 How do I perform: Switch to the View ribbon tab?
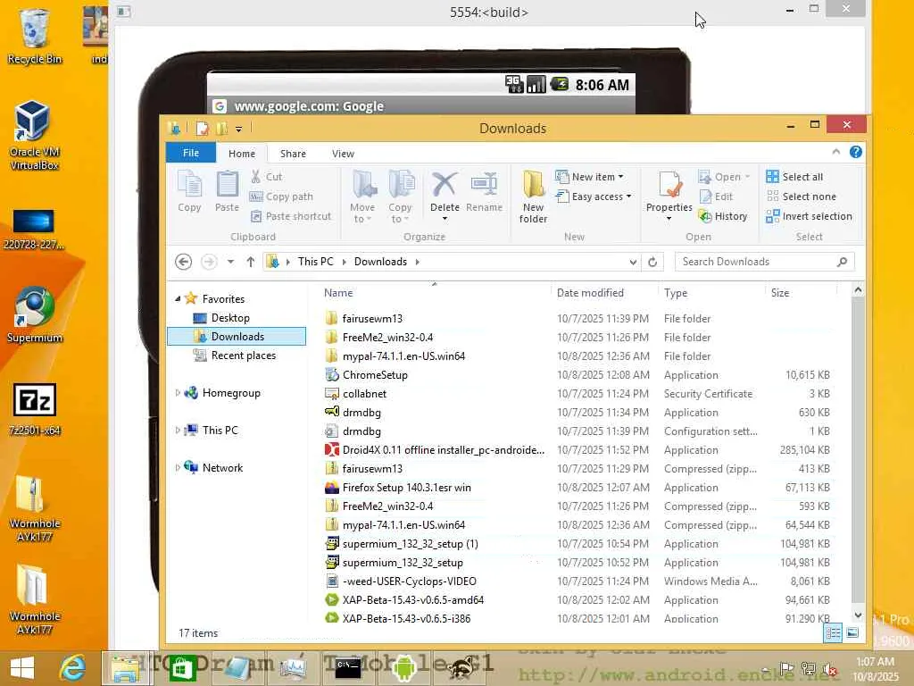coord(343,154)
